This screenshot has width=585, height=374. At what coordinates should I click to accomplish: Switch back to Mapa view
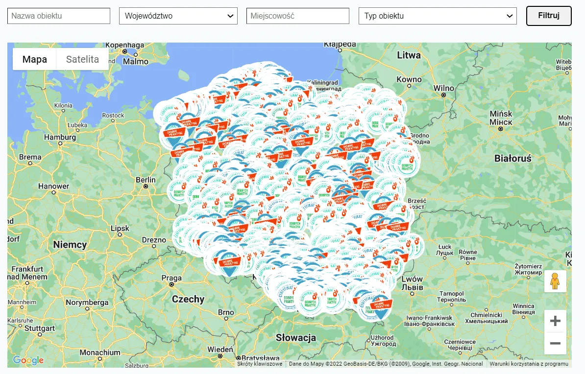(x=34, y=59)
